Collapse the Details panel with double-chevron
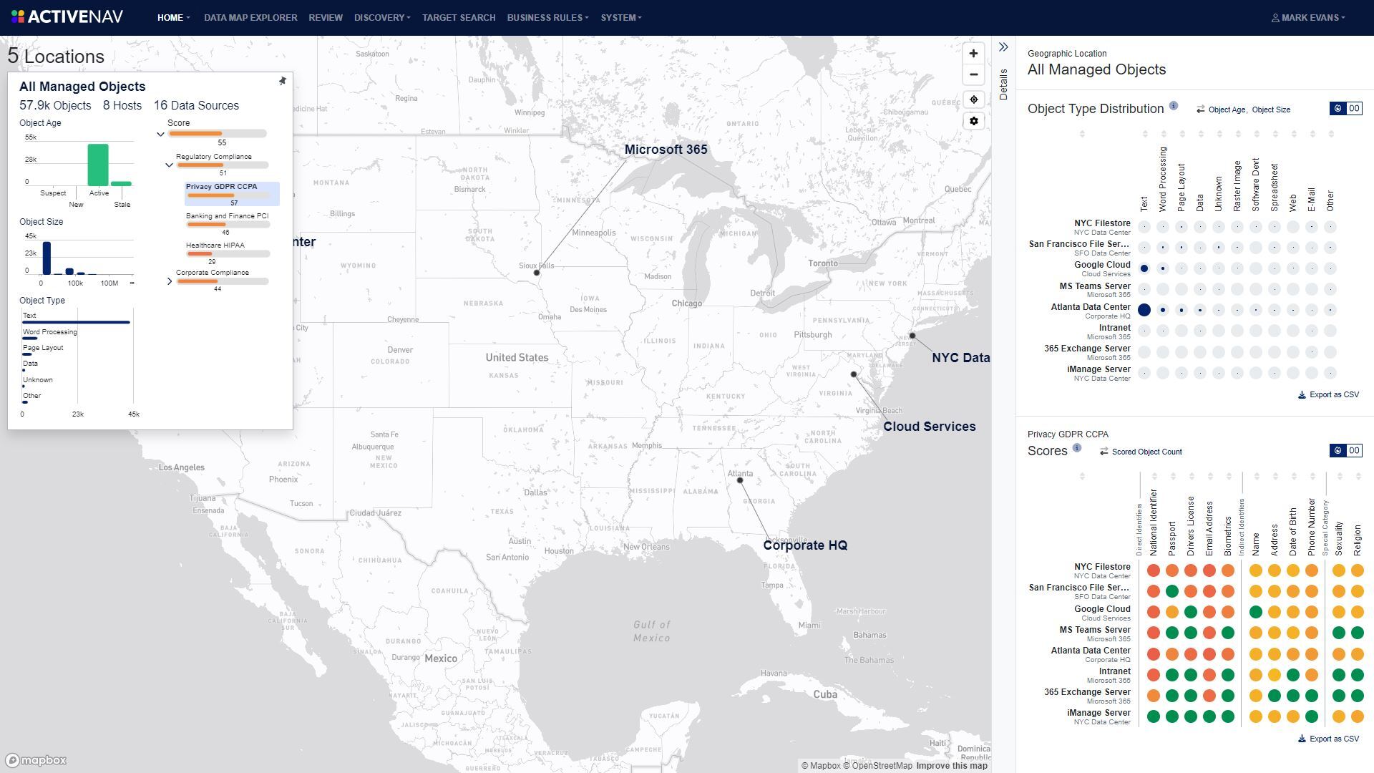The height and width of the screenshot is (773, 1374). click(x=1003, y=47)
